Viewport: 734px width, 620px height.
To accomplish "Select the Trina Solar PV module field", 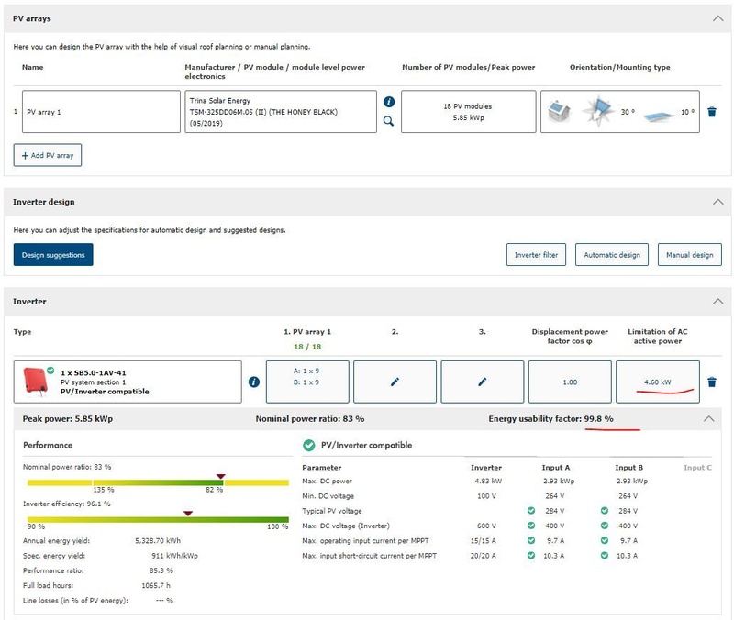I will pos(281,111).
